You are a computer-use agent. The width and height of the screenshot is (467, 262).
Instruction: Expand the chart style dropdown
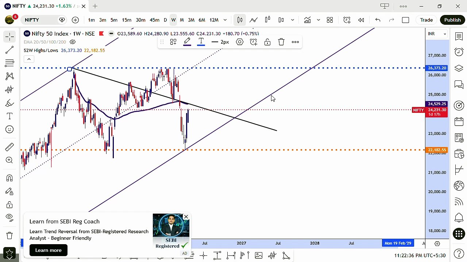click(x=293, y=20)
